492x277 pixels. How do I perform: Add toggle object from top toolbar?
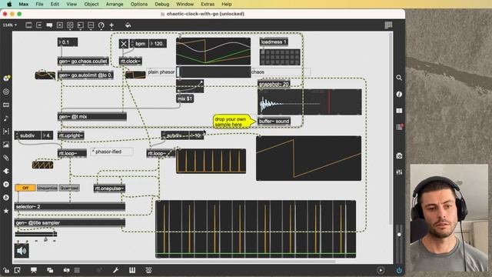click(60, 25)
